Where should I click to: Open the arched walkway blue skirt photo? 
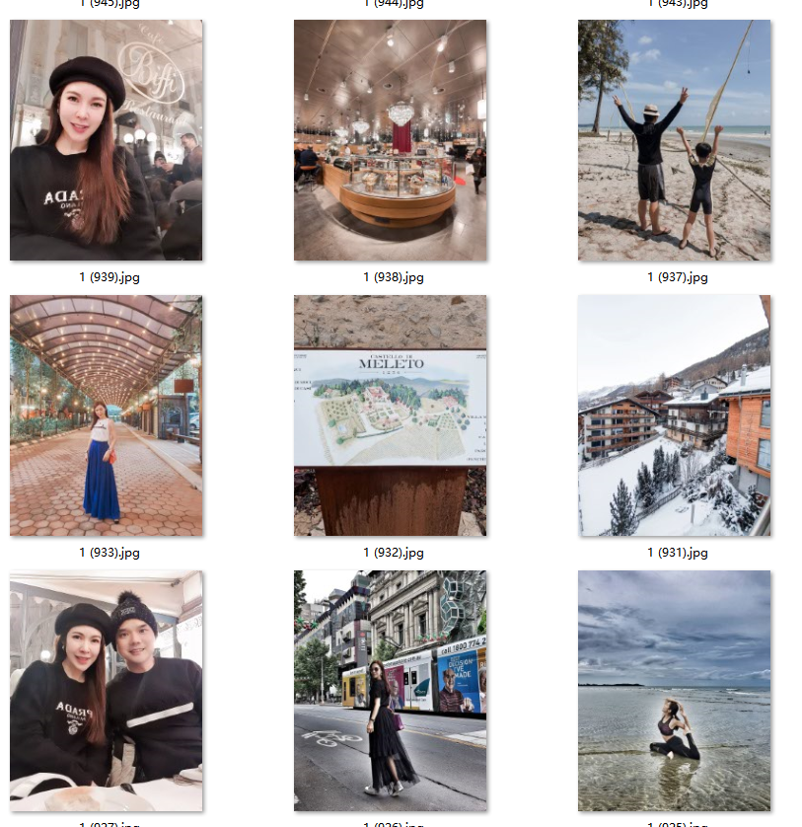coord(106,415)
